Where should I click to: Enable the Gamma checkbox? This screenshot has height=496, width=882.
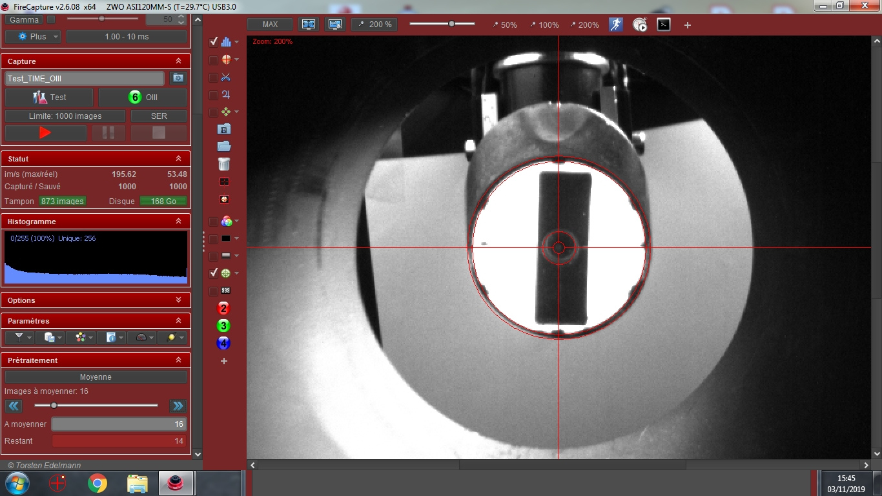[x=51, y=19]
